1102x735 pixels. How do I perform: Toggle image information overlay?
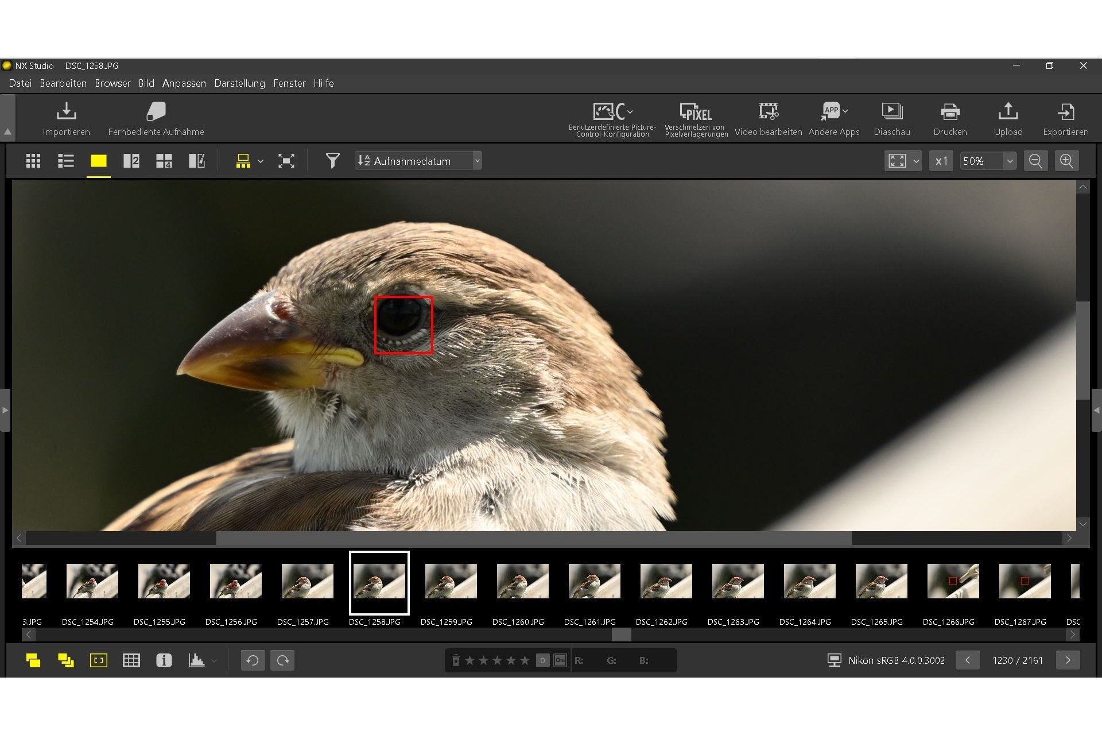coord(164,660)
